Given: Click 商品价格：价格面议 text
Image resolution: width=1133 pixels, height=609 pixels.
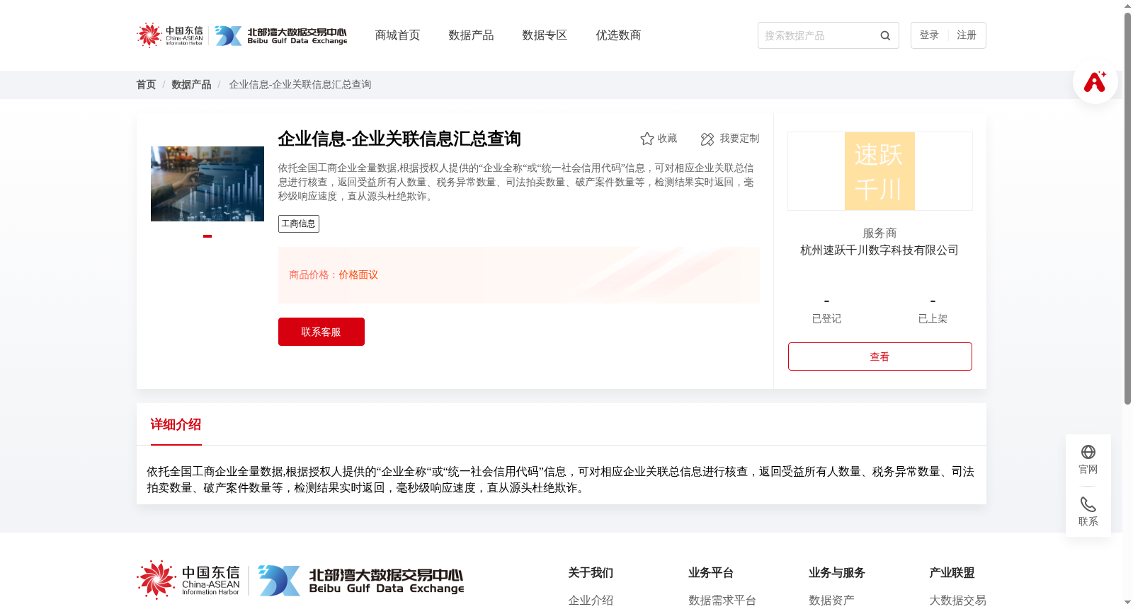Looking at the screenshot, I should [334, 275].
